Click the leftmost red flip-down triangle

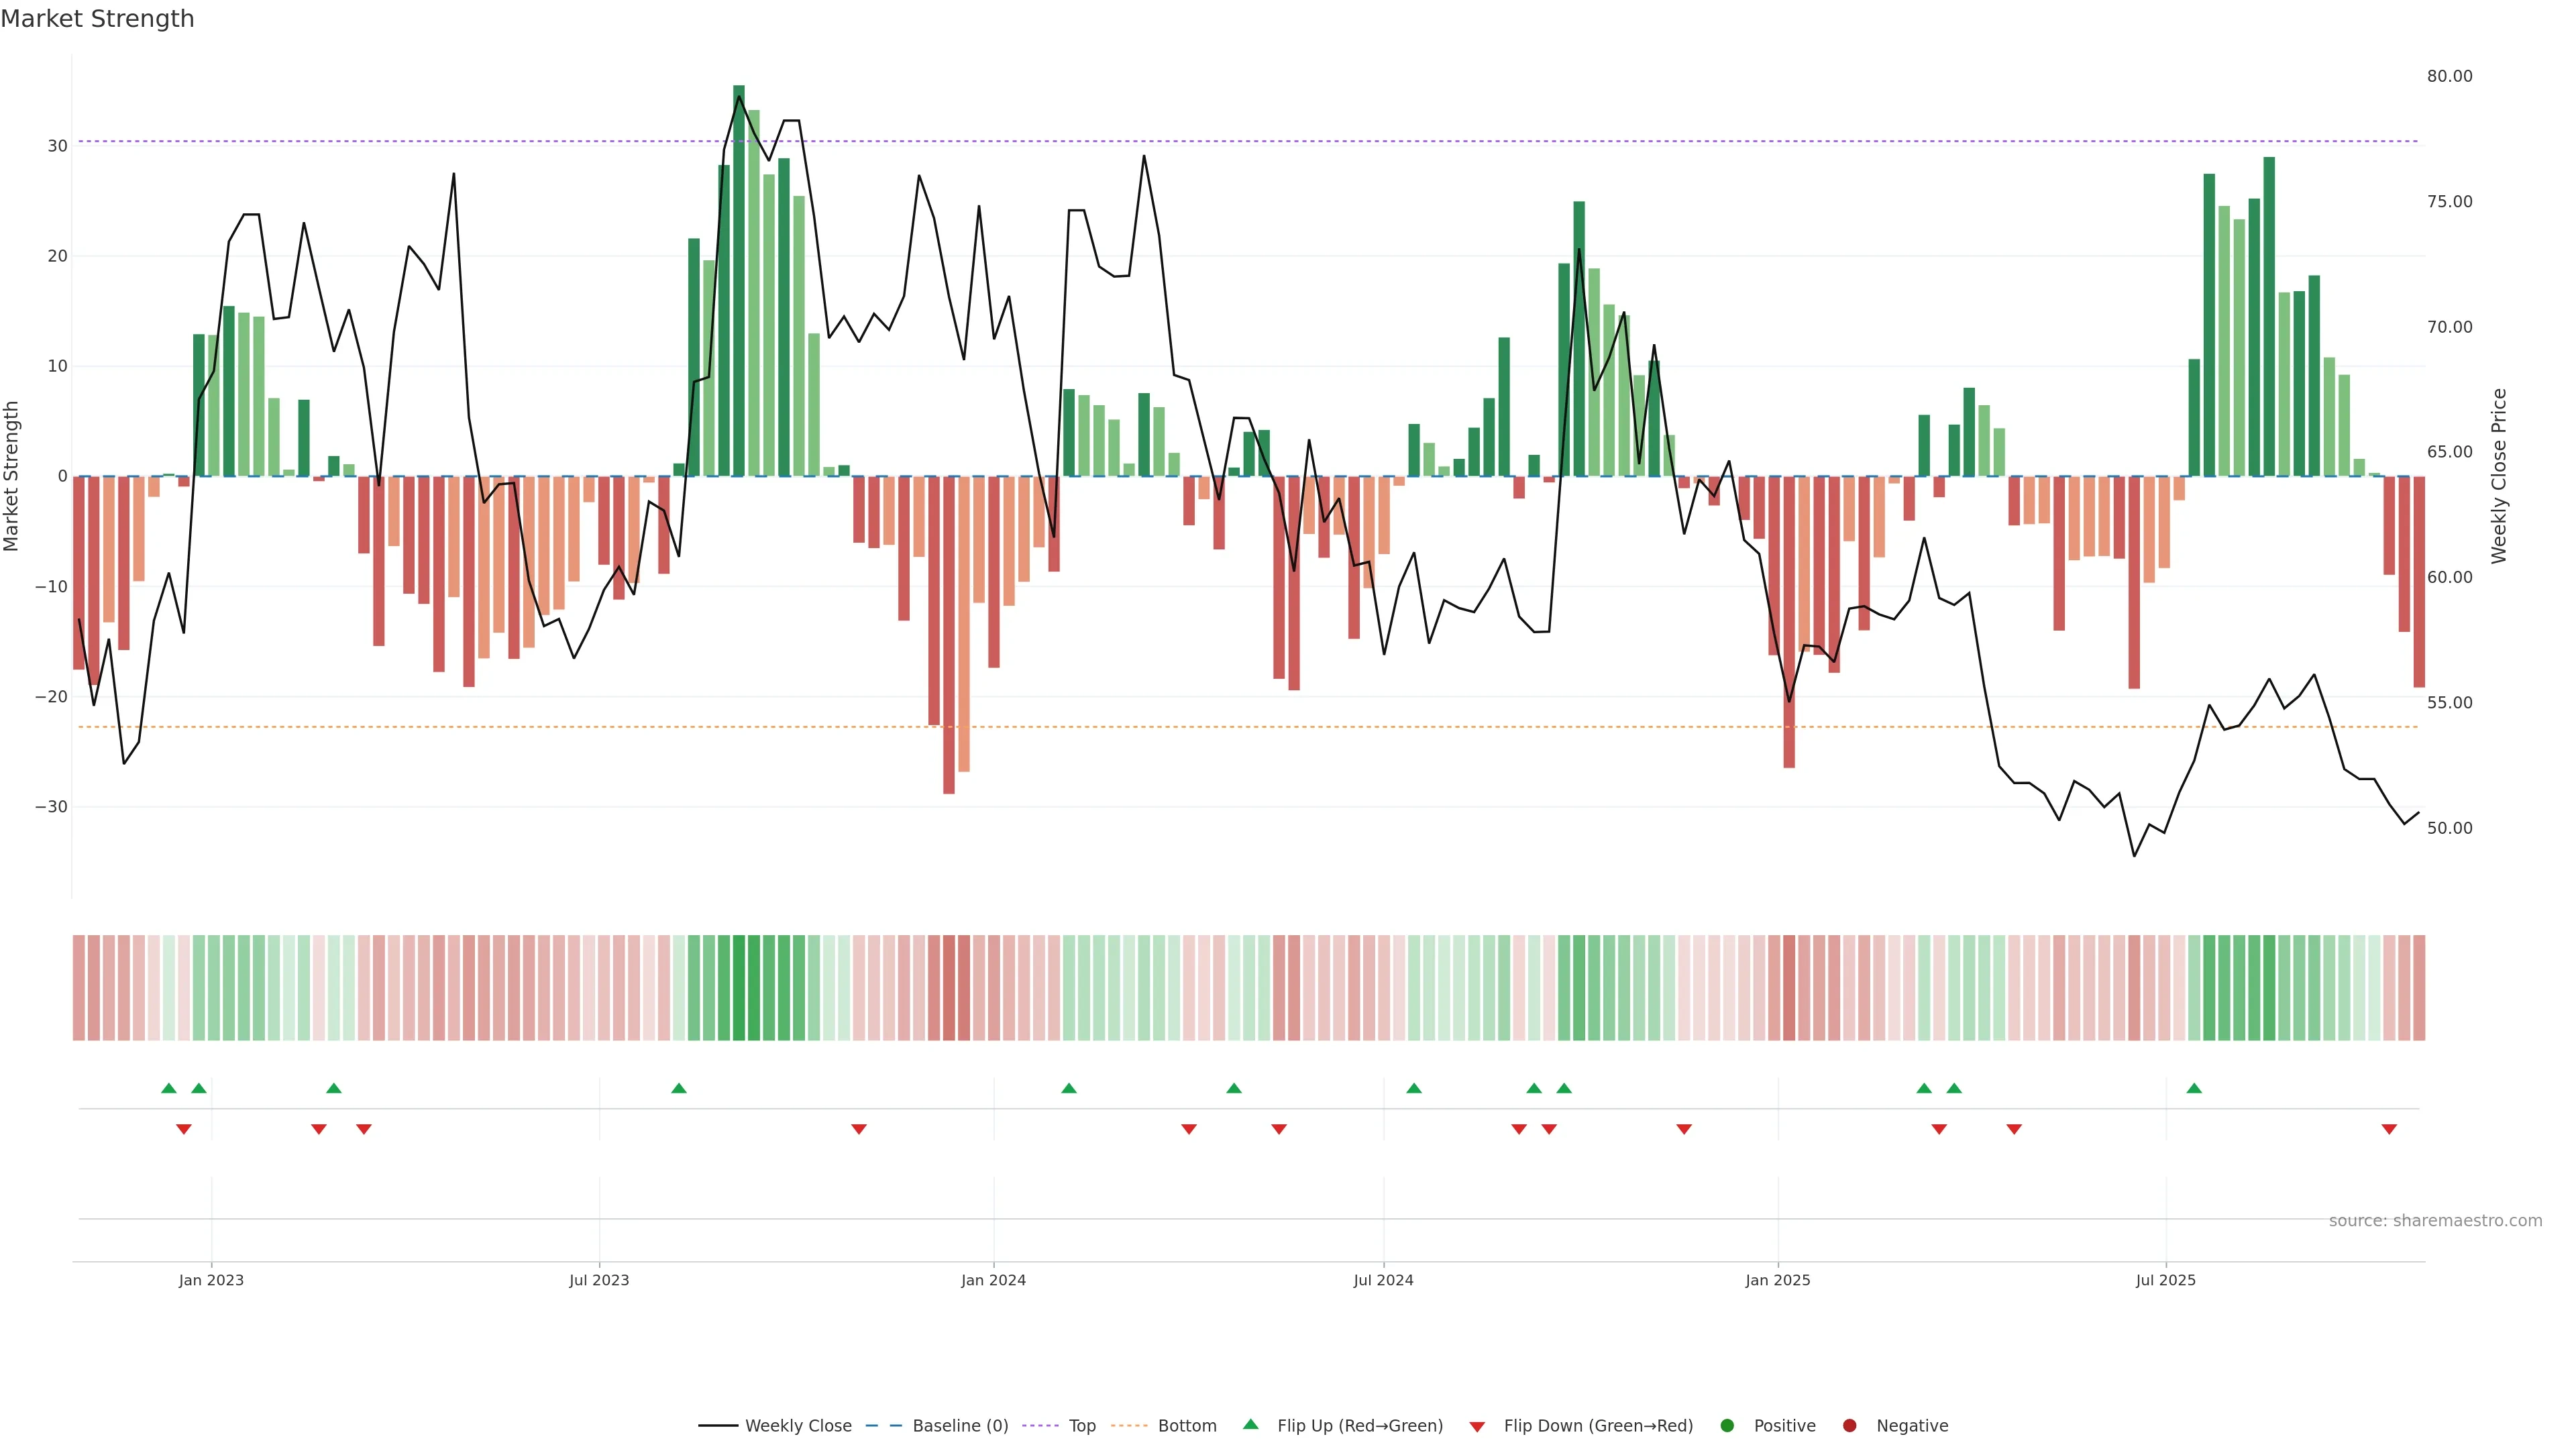(x=184, y=1129)
